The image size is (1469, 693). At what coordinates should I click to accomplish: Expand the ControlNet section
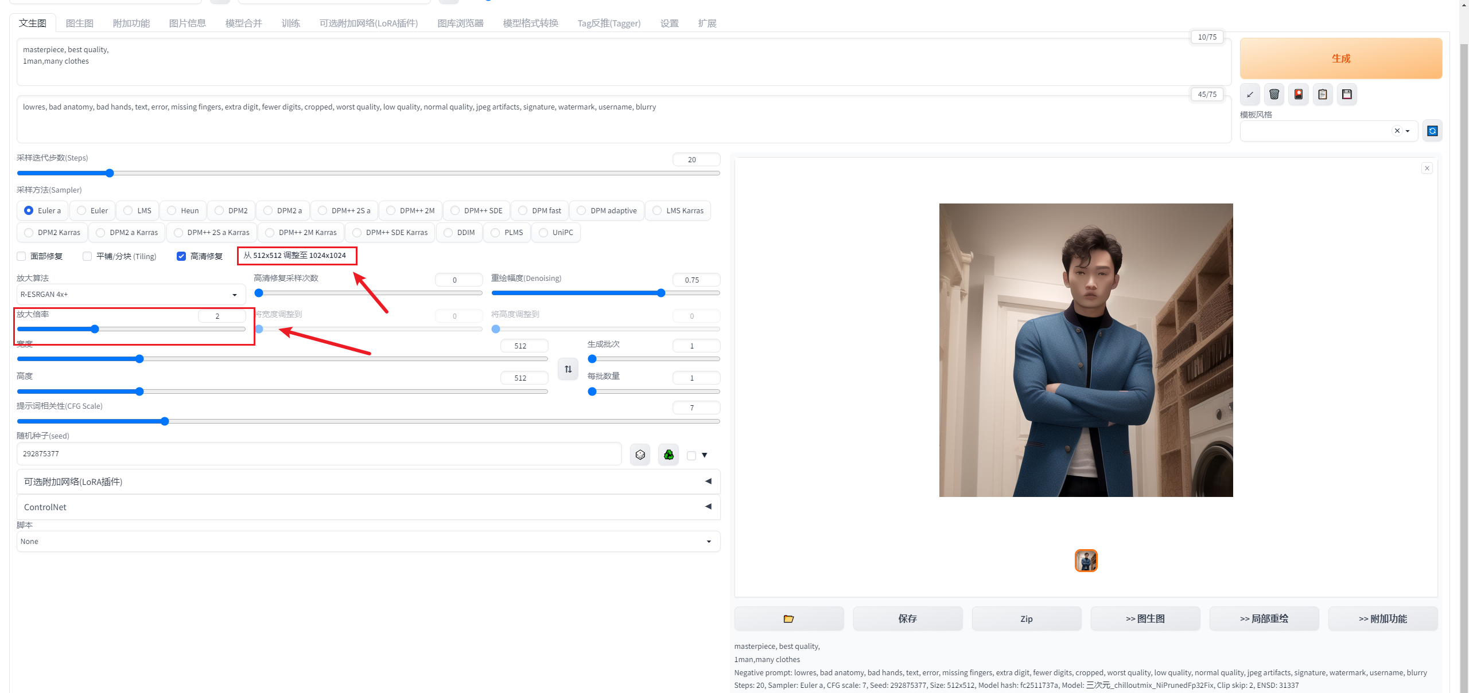tap(368, 507)
